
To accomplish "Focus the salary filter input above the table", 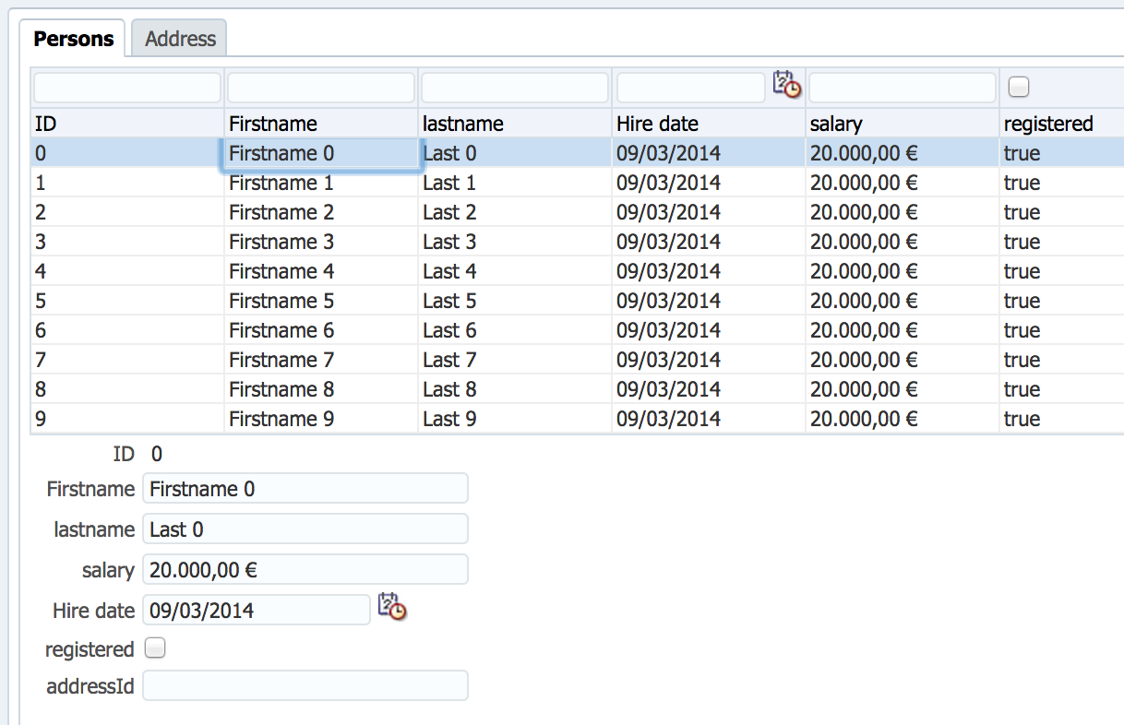I will coord(903,88).
